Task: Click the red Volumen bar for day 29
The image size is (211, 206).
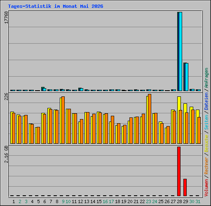Action: [185, 187]
